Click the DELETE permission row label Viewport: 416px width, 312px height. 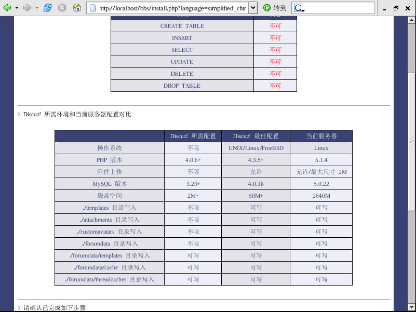pyautogui.click(x=182, y=74)
